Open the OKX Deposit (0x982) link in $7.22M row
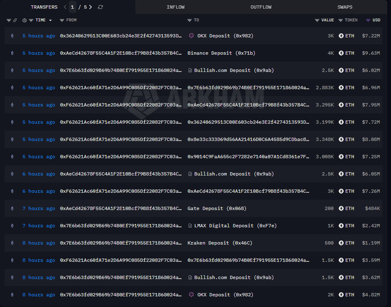 225,36
